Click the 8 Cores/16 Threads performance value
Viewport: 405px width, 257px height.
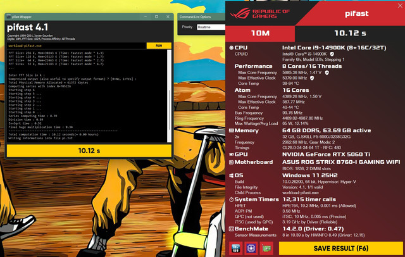click(x=312, y=66)
